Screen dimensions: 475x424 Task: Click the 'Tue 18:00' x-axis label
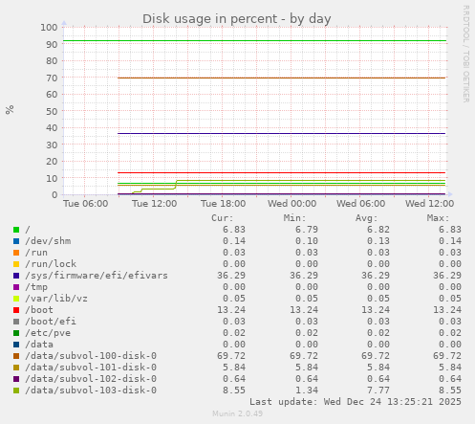223,204
